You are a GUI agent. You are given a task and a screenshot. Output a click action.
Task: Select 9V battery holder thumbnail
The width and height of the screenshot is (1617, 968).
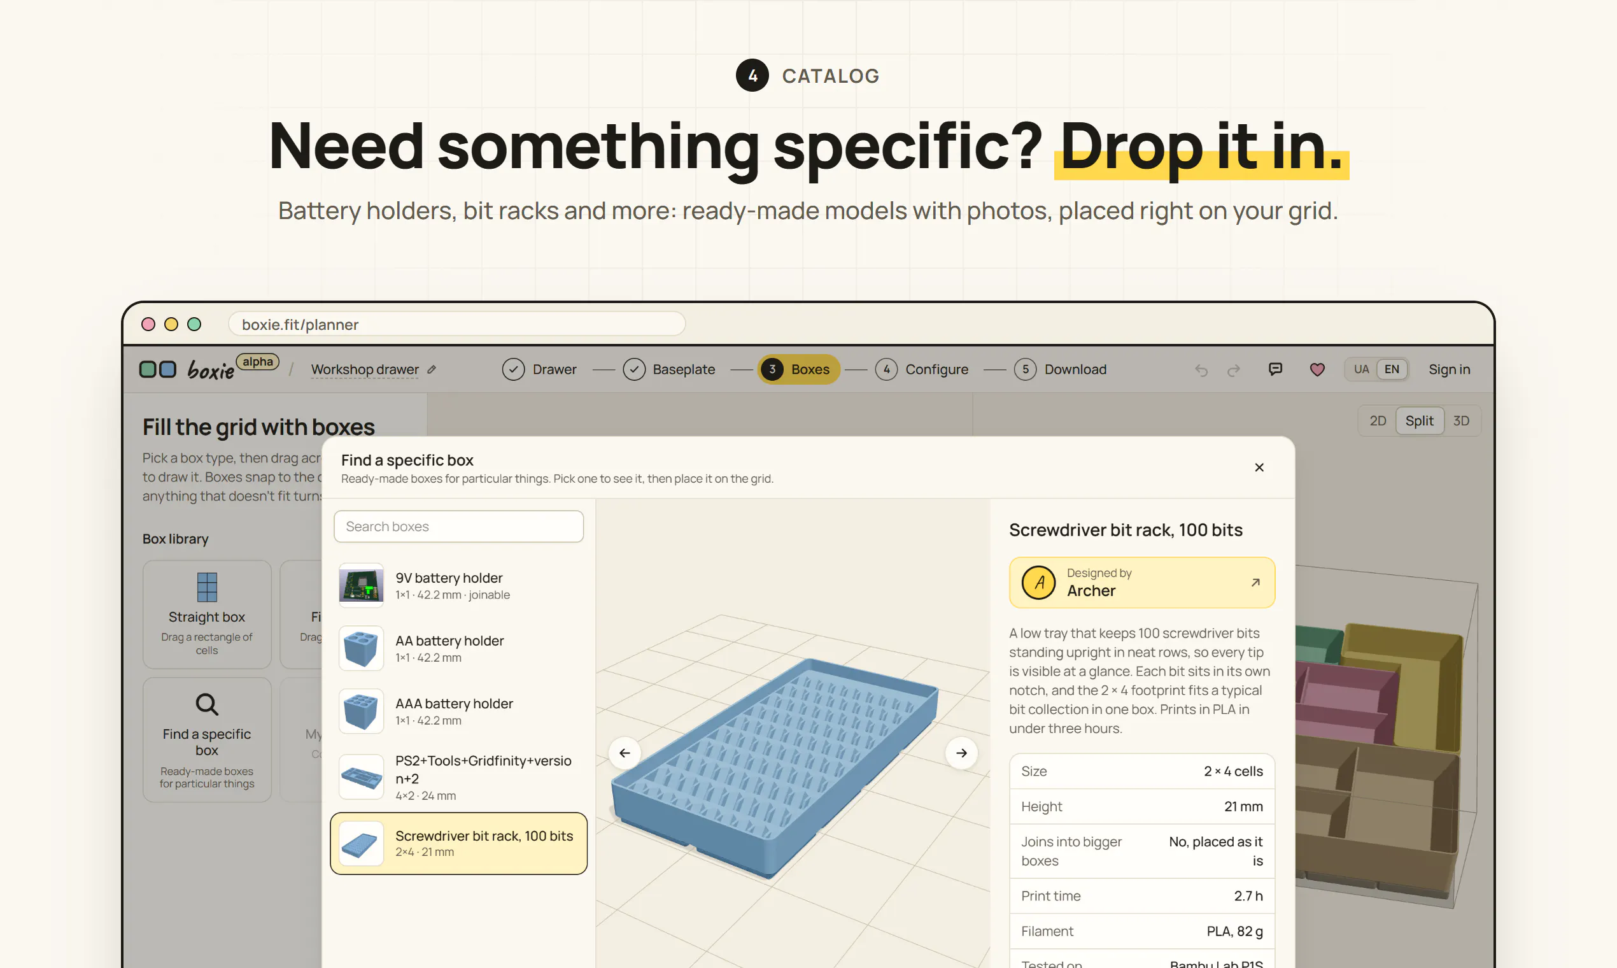(x=361, y=585)
